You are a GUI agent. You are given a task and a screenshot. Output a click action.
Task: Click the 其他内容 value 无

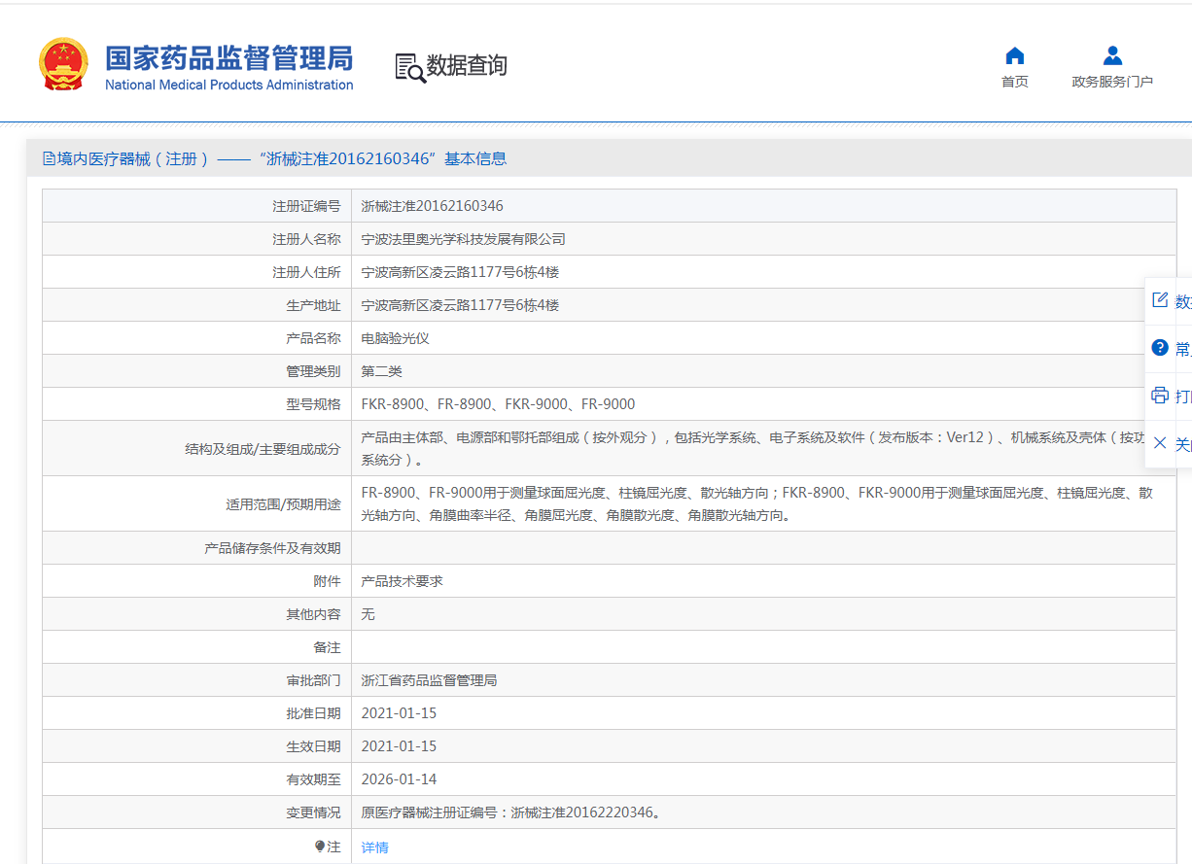coord(368,614)
